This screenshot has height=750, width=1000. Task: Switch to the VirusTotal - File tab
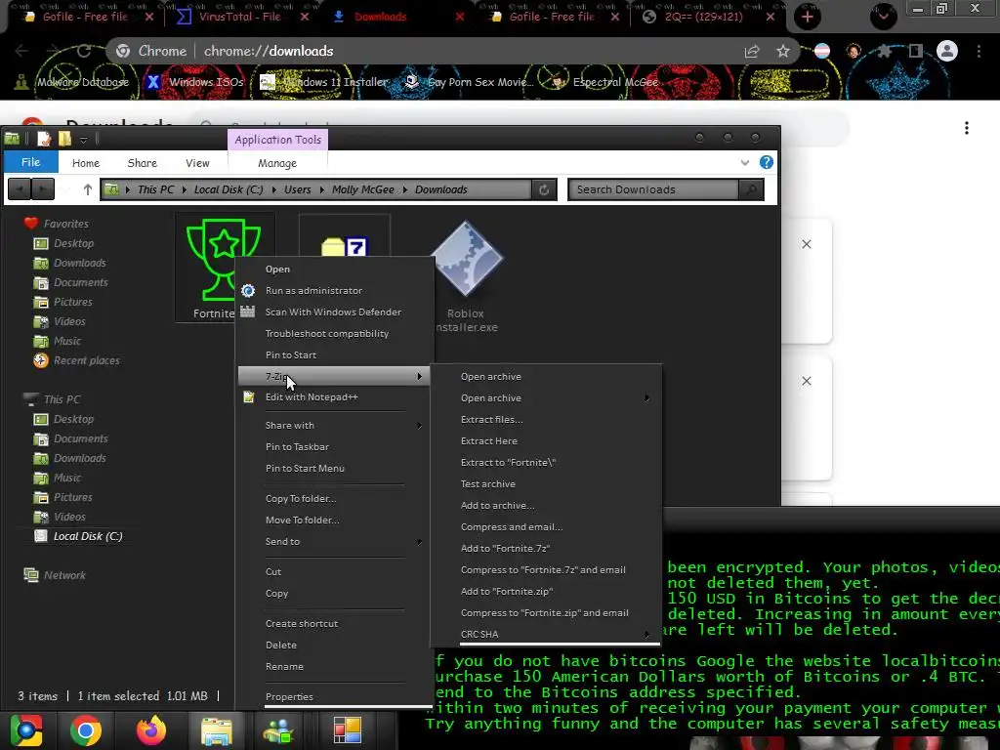[242, 18]
